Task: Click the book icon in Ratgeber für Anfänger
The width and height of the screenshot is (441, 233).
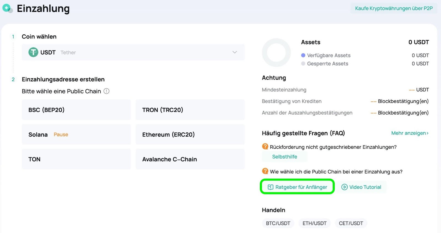Action: click(270, 187)
